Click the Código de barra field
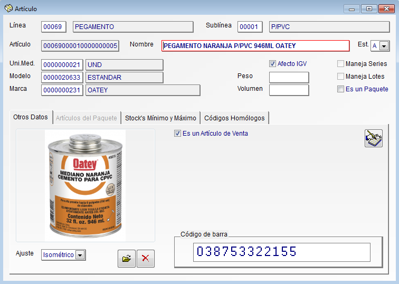 pos(282,252)
